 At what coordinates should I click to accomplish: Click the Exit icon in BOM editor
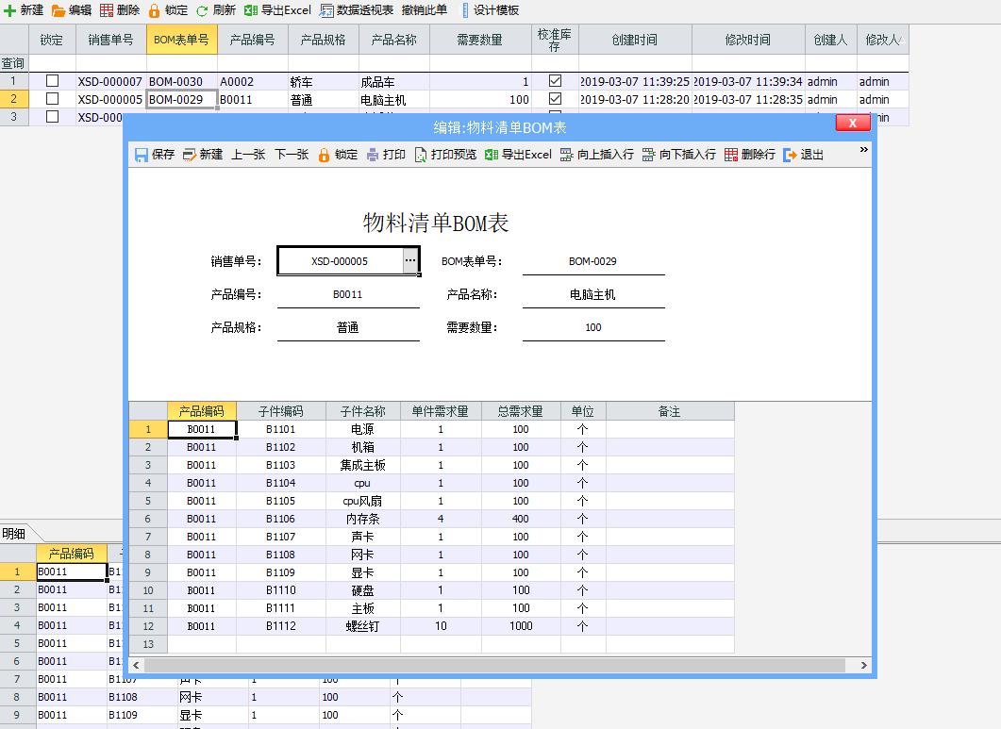792,155
